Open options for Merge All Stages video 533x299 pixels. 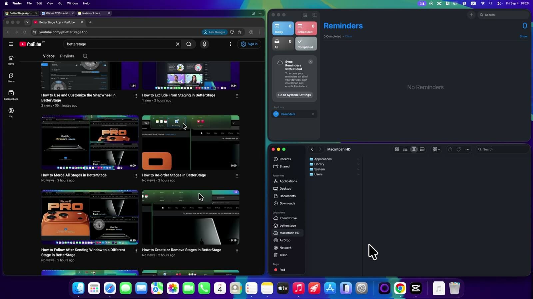[136, 176]
